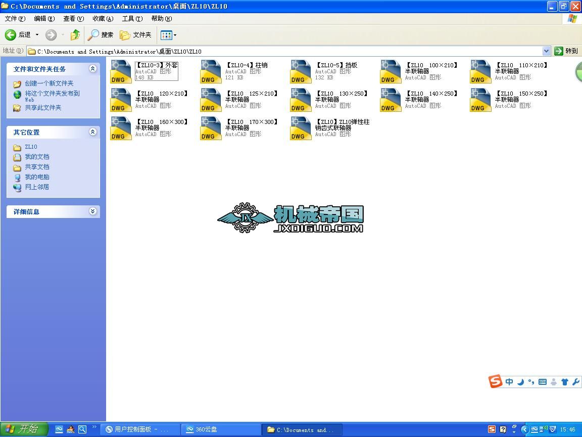Open the 文件(F) menu
The height and width of the screenshot is (437, 582).
(x=15, y=19)
